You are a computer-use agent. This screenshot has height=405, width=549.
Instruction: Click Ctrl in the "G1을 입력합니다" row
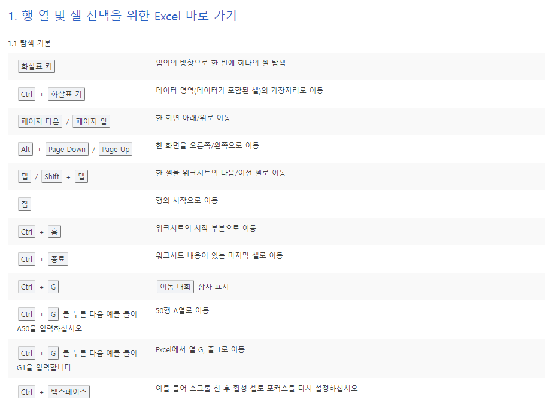(x=26, y=353)
